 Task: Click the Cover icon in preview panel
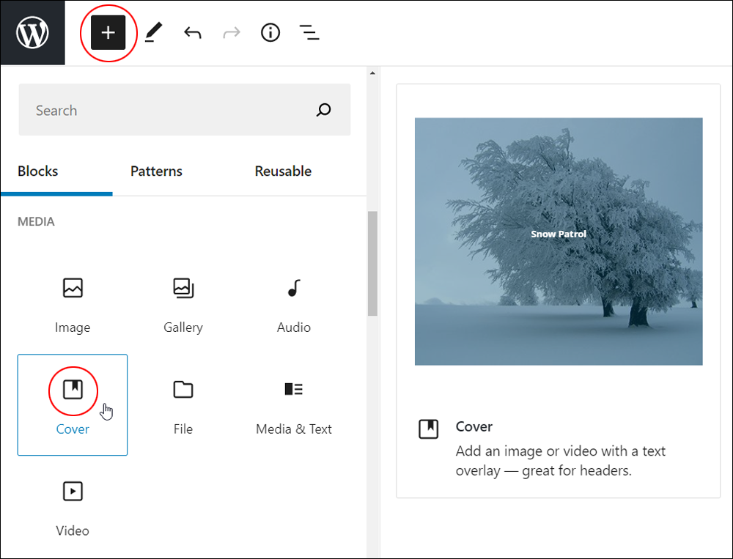click(428, 429)
